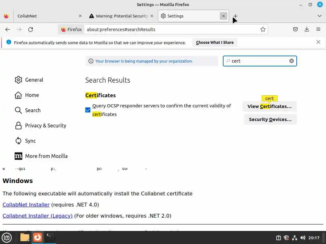Click the pinned Firefox icon tab
The width and height of the screenshot is (326, 244).
(x=6, y=16)
